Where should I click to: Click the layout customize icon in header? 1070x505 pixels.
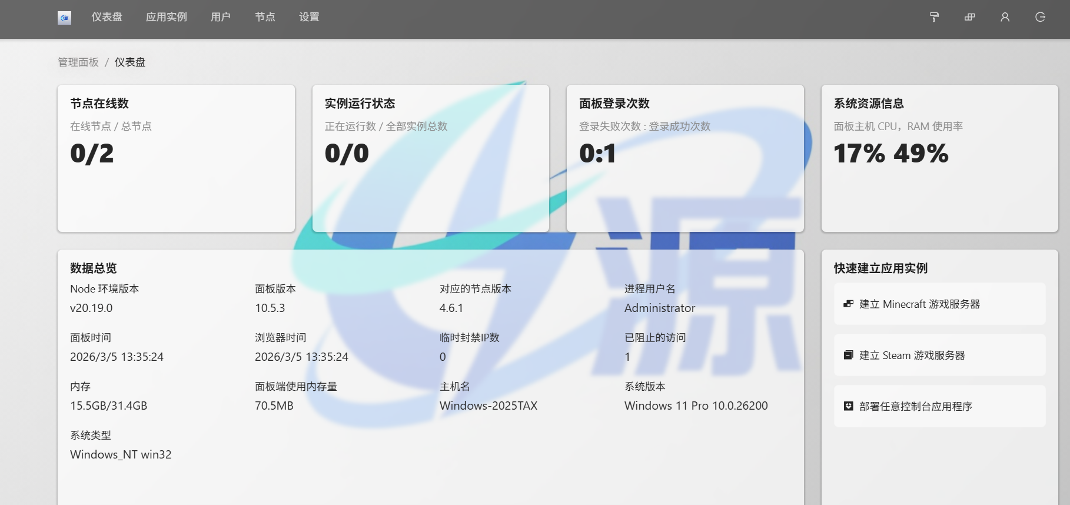(x=969, y=17)
